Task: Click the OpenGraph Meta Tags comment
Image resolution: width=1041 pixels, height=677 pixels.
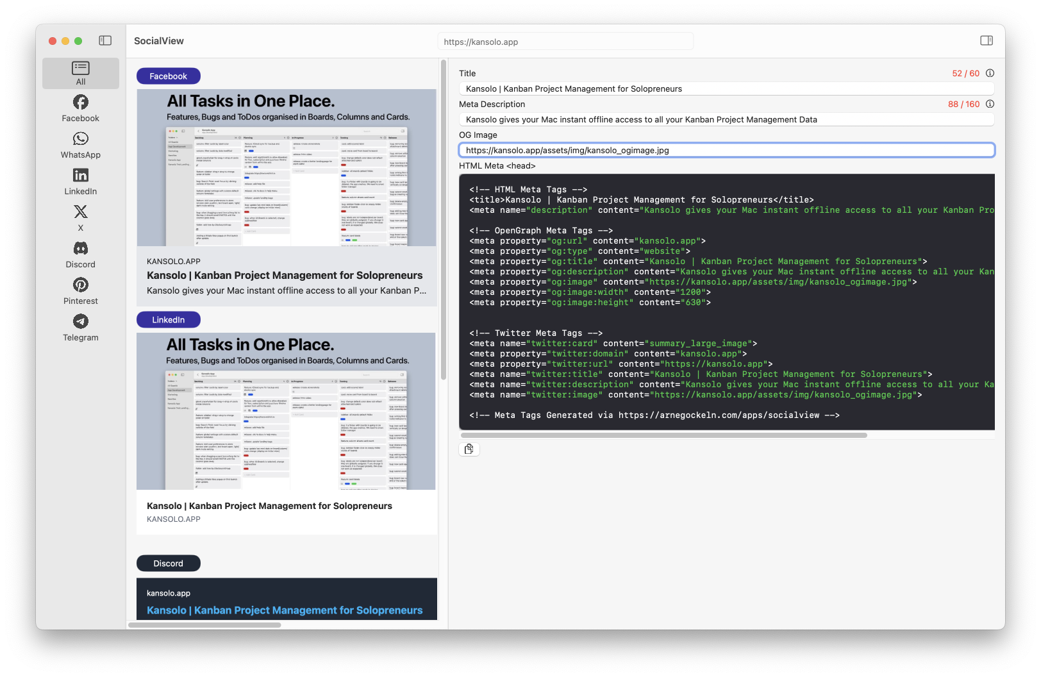Action: (x=541, y=230)
